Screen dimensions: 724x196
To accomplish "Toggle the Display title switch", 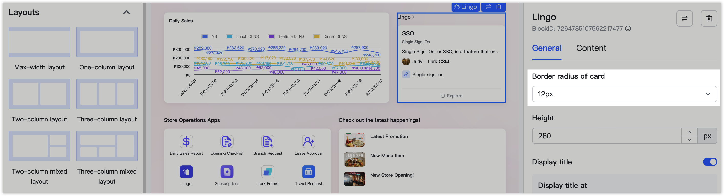I will tap(710, 162).
